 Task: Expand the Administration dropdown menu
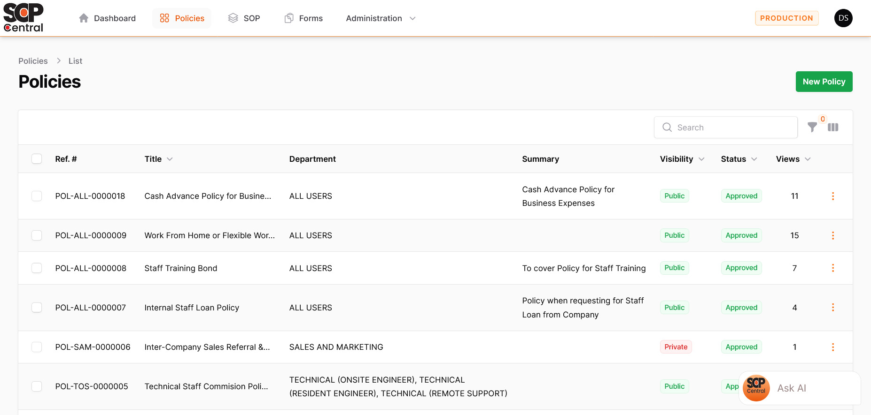[381, 18]
